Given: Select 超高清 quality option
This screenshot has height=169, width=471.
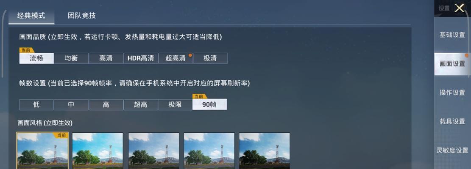Looking at the screenshot, I should coord(176,58).
